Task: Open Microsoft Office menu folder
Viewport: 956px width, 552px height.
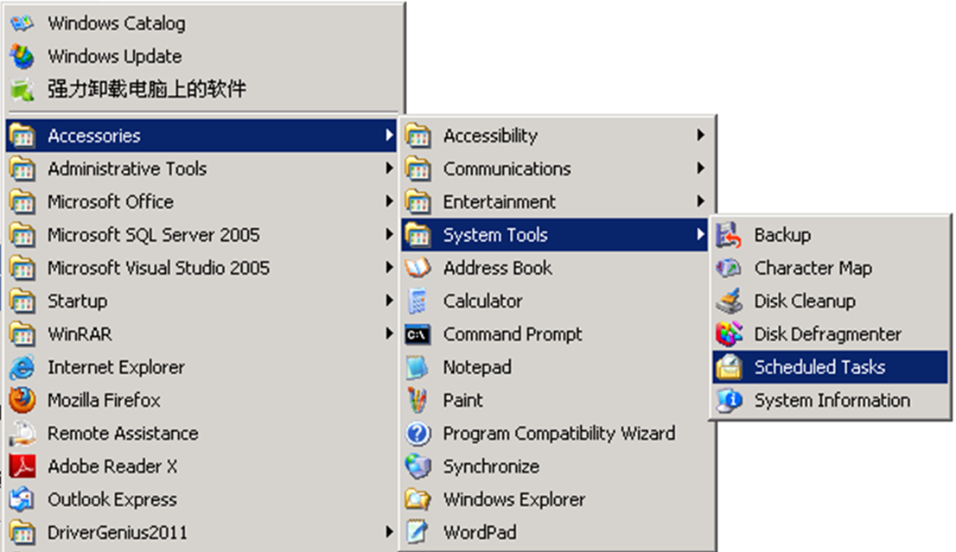Action: pyautogui.click(x=201, y=201)
